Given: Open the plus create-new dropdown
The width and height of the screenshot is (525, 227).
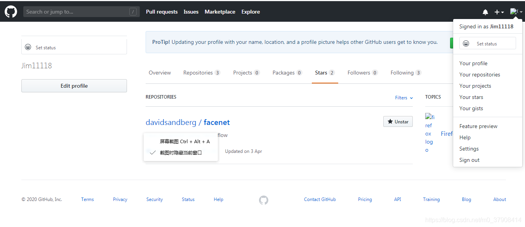Looking at the screenshot, I should pos(499,12).
